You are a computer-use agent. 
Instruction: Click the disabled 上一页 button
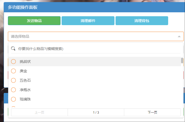tap(39, 112)
